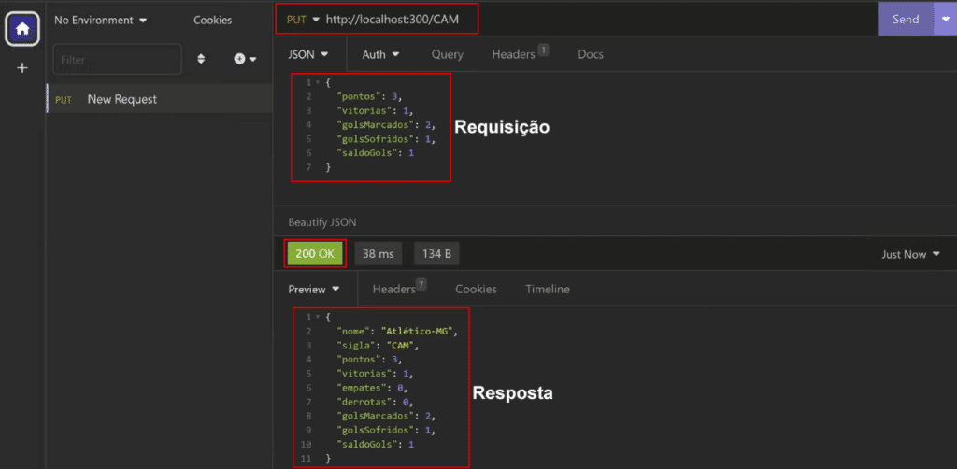Open the Send options arrow

[945, 20]
